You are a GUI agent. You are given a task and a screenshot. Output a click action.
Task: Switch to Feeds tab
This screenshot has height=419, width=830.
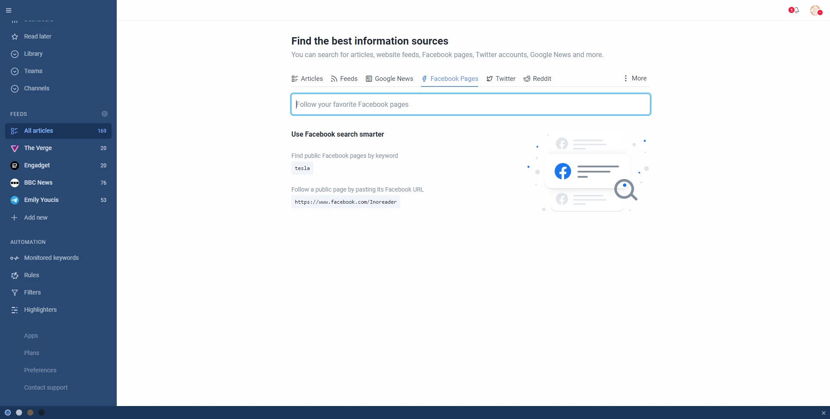[344, 79]
